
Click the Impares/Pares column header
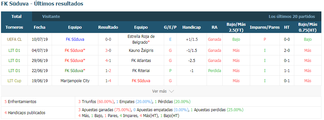265,27
